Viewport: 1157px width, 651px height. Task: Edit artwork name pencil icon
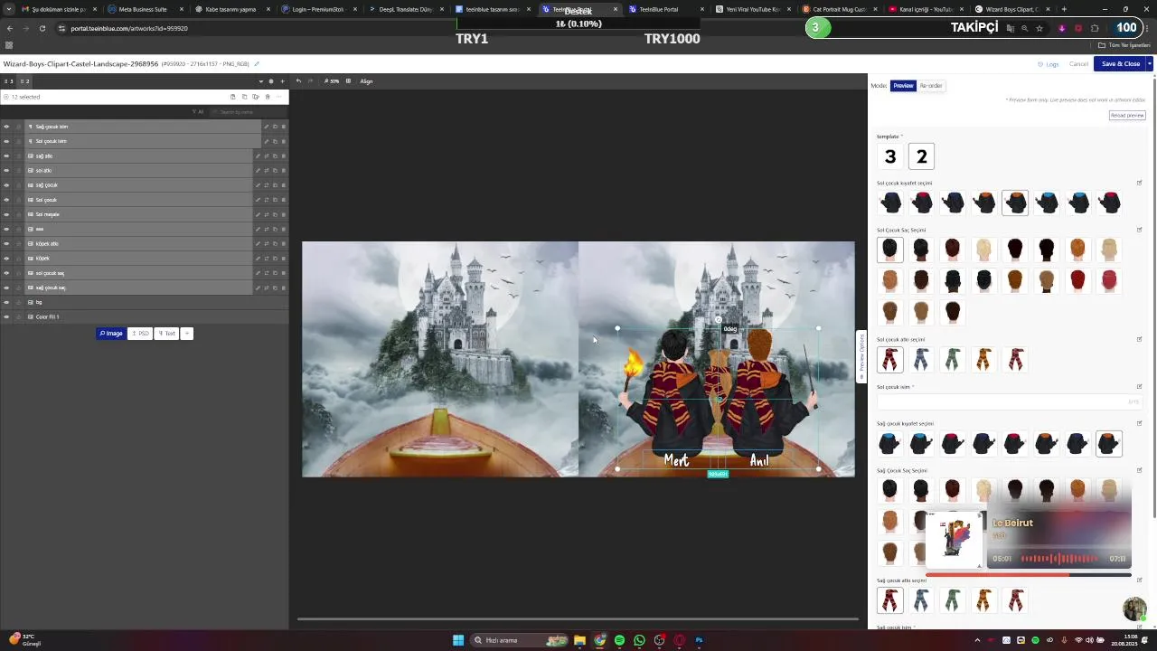(x=257, y=64)
